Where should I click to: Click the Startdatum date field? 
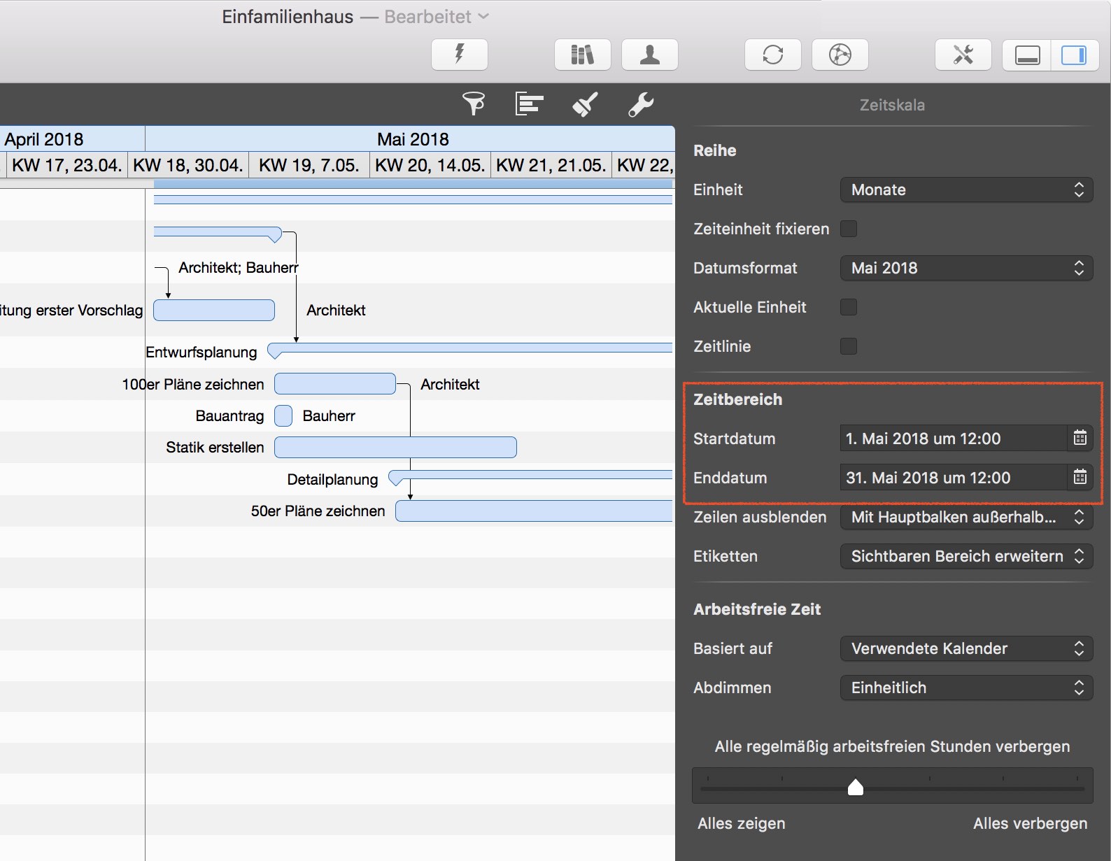pos(951,439)
